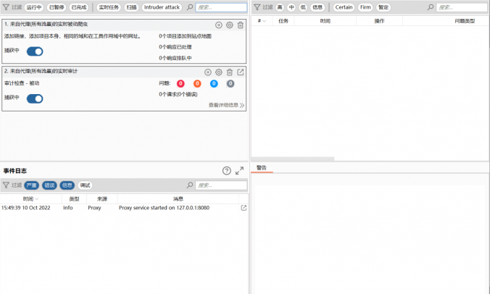This screenshot has height=294, width=490.
Task: Open settings gear for task 1
Action: coord(229,25)
